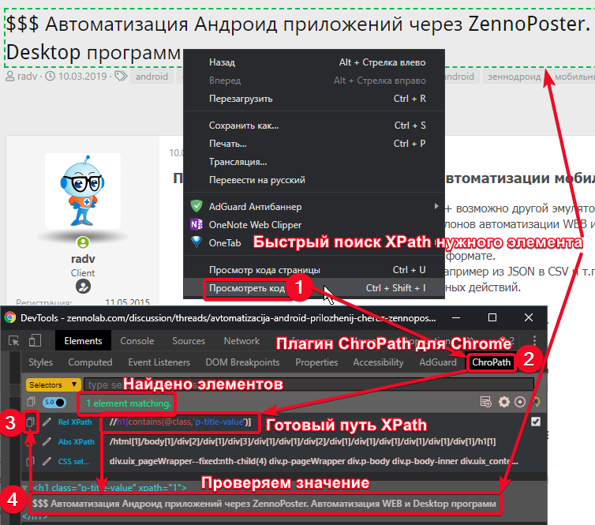Click the copy icon left of the 5.0 toggle
This screenshot has width=595, height=525.
(x=31, y=402)
